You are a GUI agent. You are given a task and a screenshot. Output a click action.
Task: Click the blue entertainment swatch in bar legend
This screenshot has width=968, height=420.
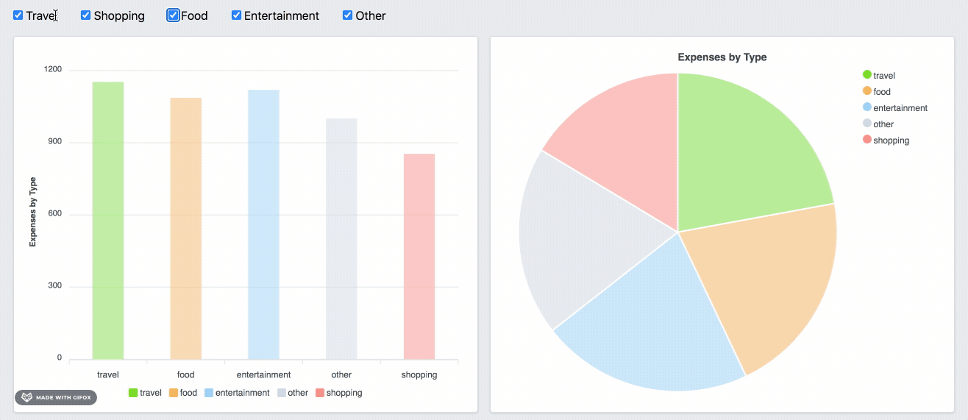(x=209, y=393)
